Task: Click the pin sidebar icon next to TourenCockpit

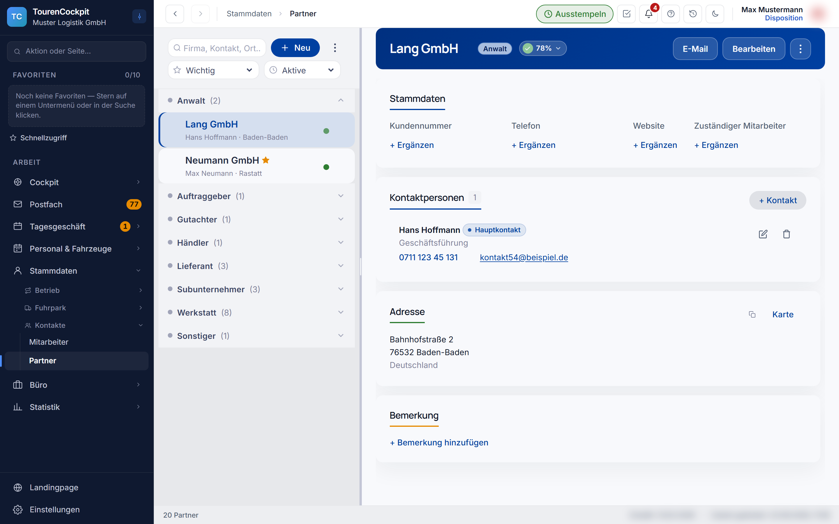Action: pos(139,16)
